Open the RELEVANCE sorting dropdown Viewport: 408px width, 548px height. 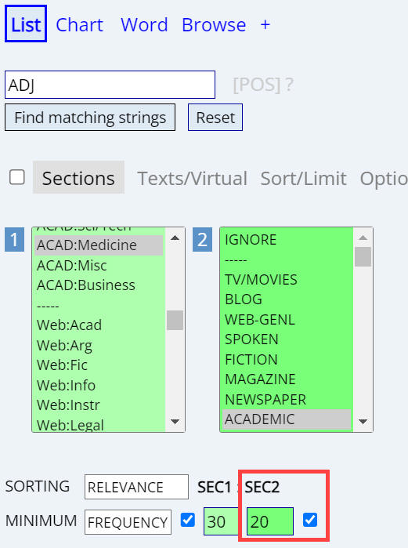(136, 487)
